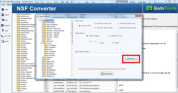Screen dimensions: 178x93
Task: Open the Export save icon
Action: pyautogui.click(x=3, y=15)
